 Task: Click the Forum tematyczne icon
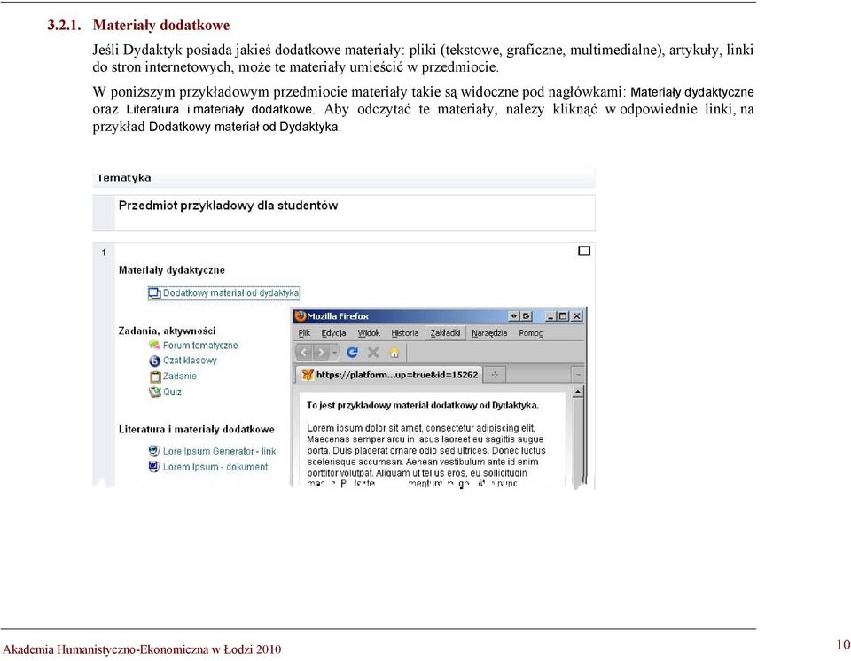pyautogui.click(x=154, y=346)
